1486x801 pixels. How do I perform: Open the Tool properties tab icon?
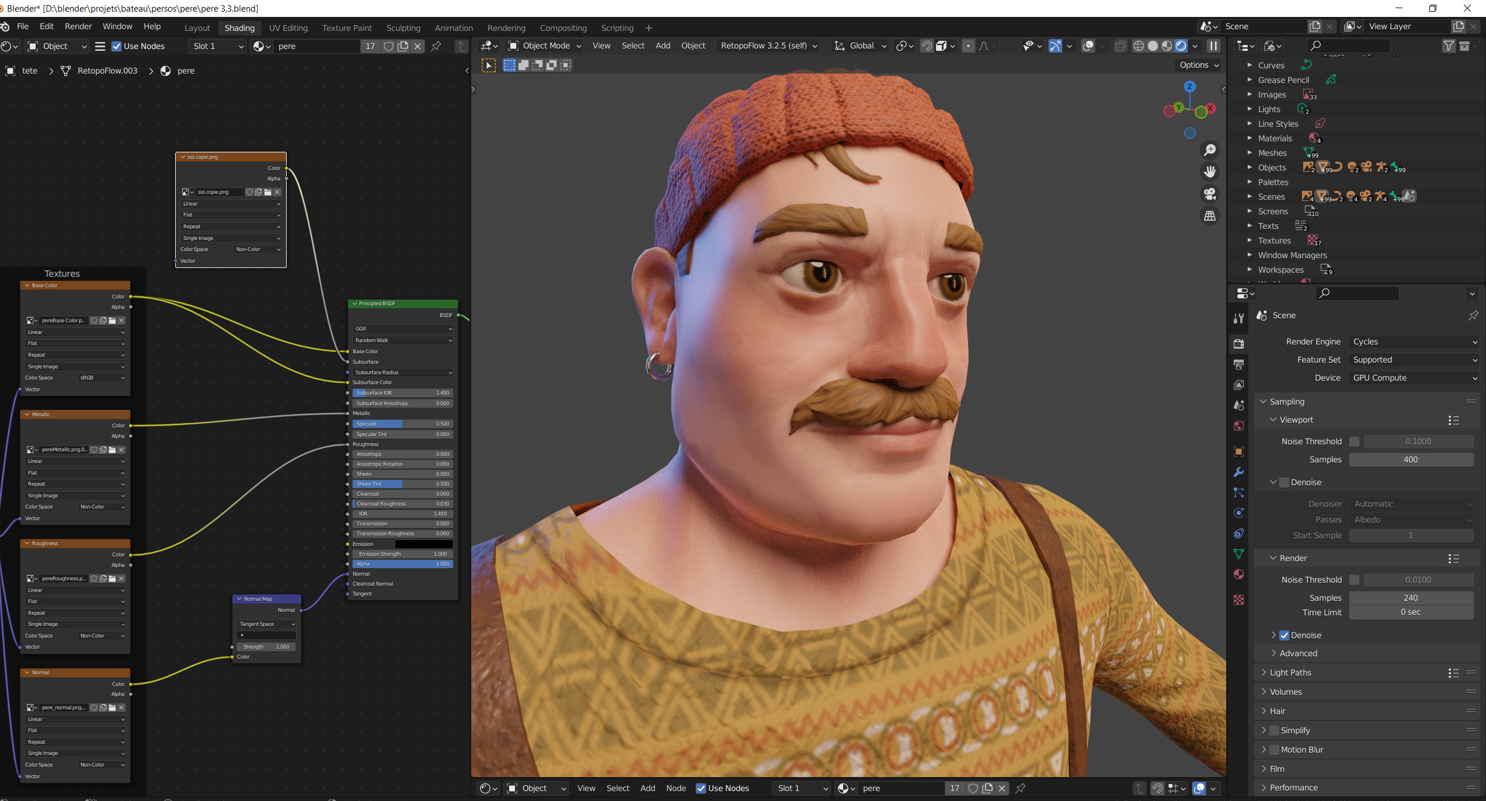click(1238, 318)
